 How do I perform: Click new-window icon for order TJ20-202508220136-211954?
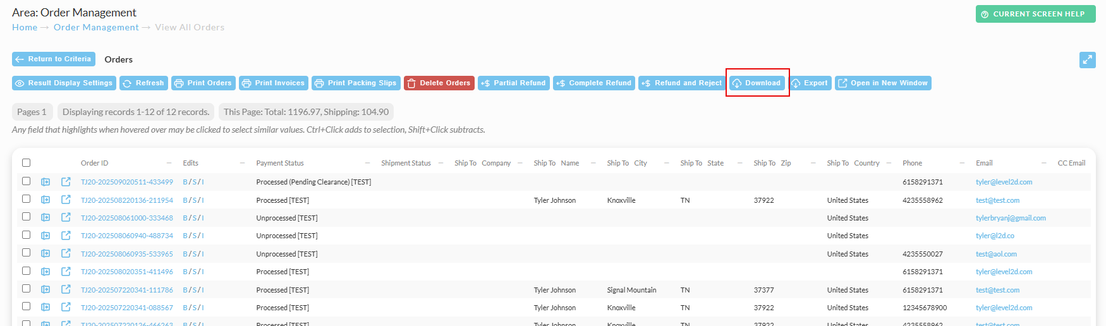click(x=66, y=200)
